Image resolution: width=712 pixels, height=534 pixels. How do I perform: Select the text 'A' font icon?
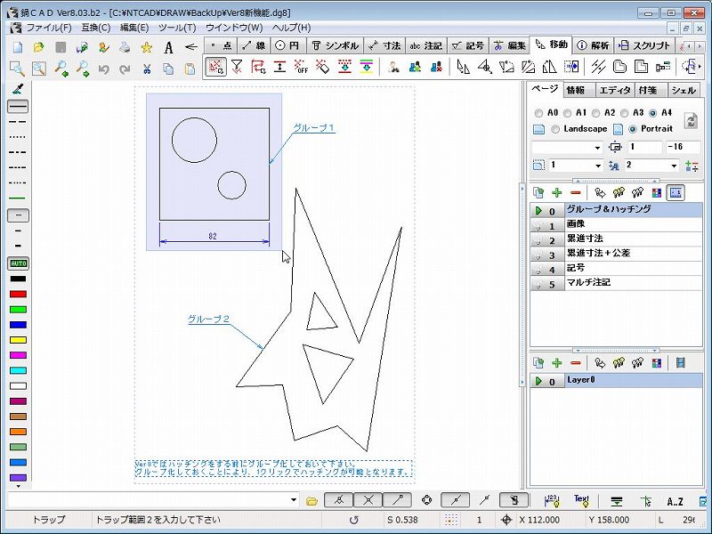(x=168, y=47)
